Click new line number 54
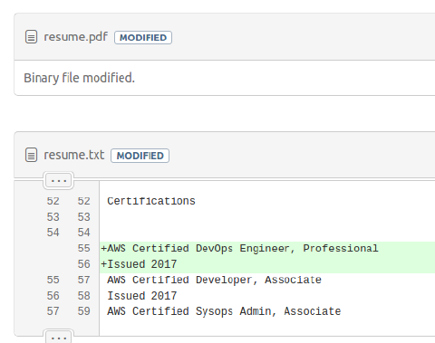The height and width of the screenshot is (343, 435). pos(83,233)
